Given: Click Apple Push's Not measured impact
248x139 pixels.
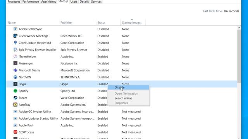Looking at the screenshot, I should tap(131, 125).
